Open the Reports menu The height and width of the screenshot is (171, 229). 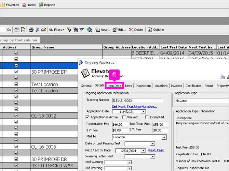tap(47, 5)
